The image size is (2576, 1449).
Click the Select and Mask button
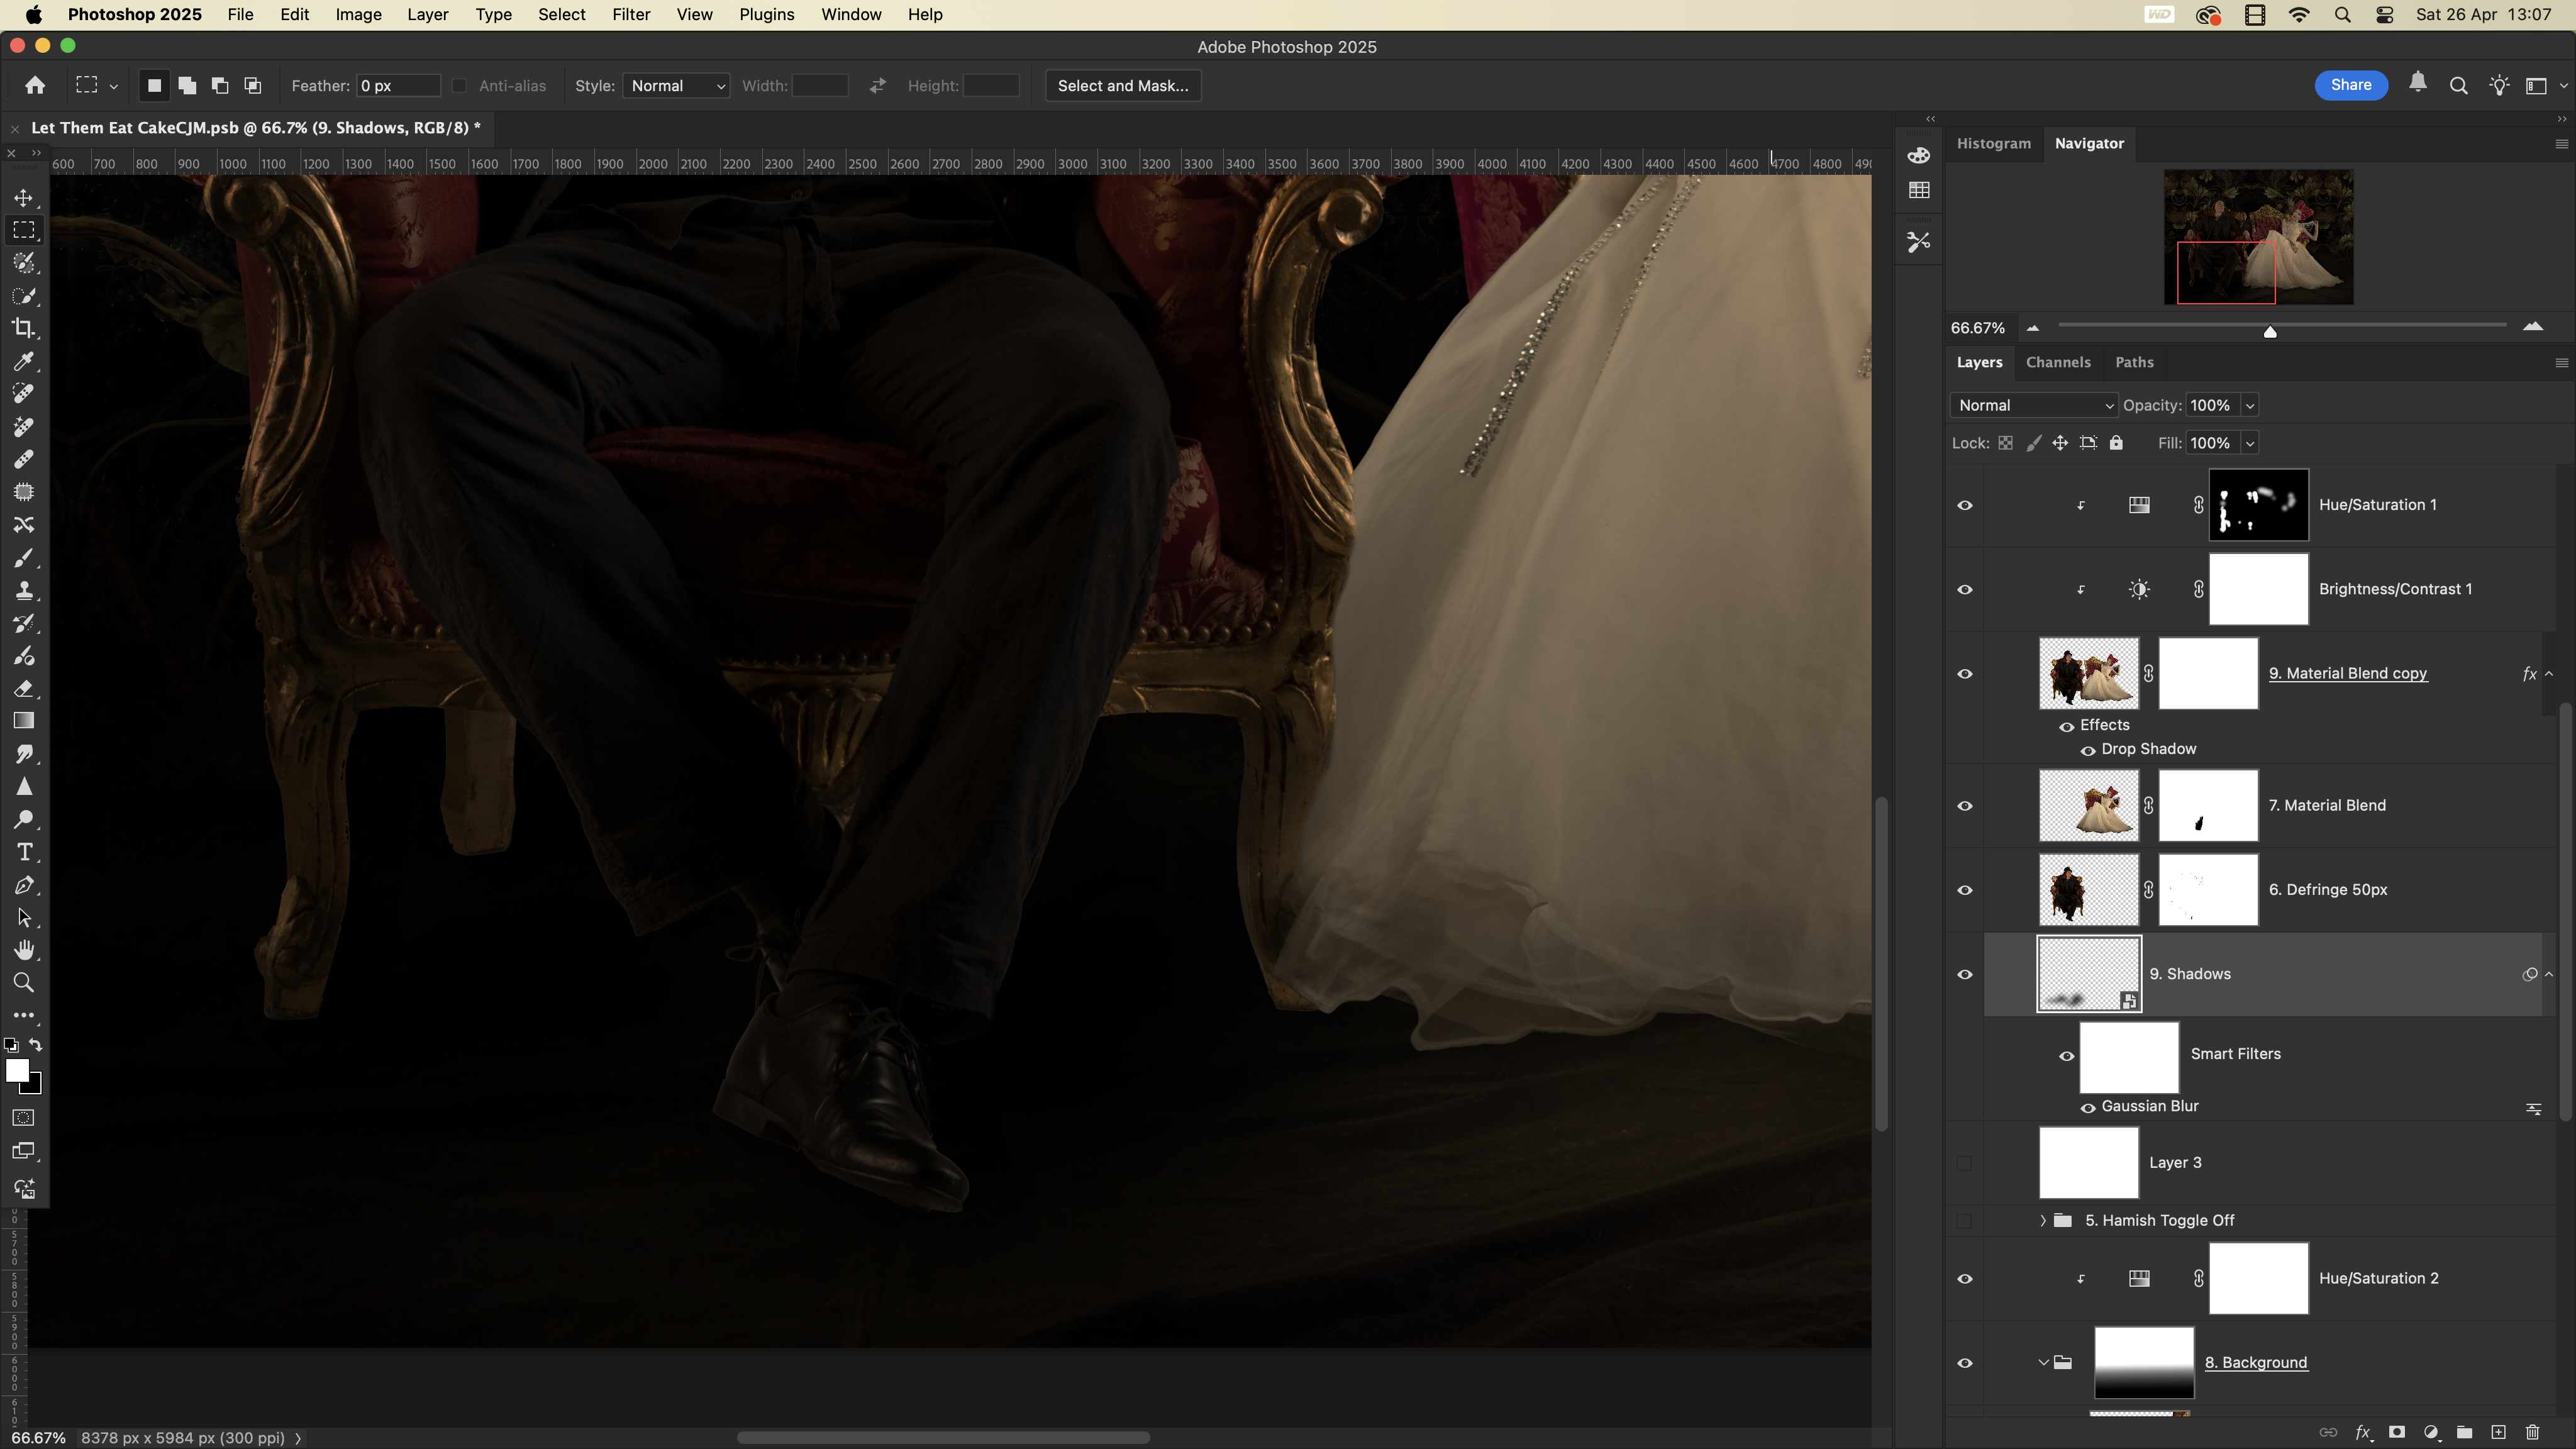[x=1122, y=86]
